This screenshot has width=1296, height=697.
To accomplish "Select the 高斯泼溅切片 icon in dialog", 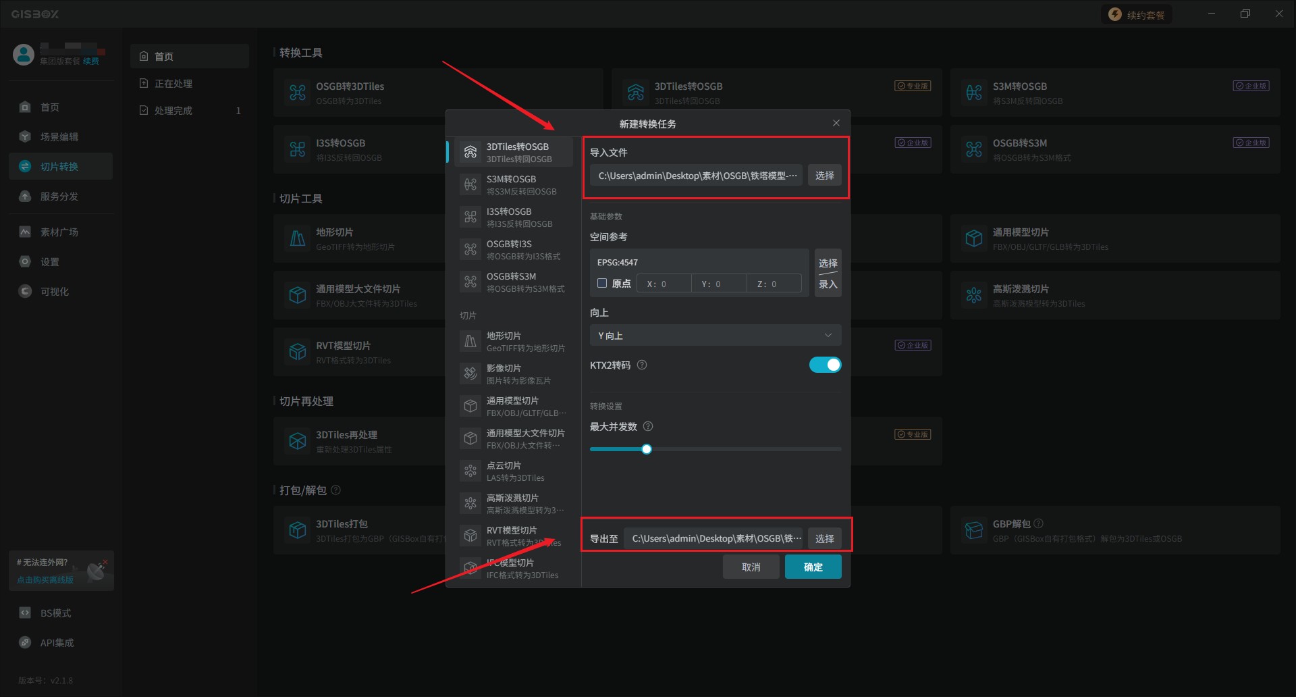I will 470,503.
